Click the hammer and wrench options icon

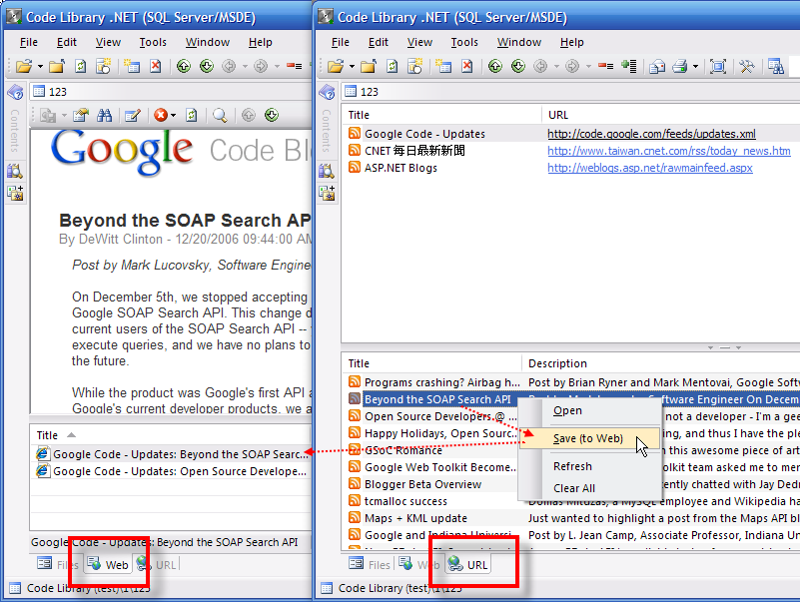746,66
